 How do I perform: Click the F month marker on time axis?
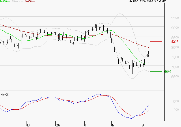coord(86,125)
